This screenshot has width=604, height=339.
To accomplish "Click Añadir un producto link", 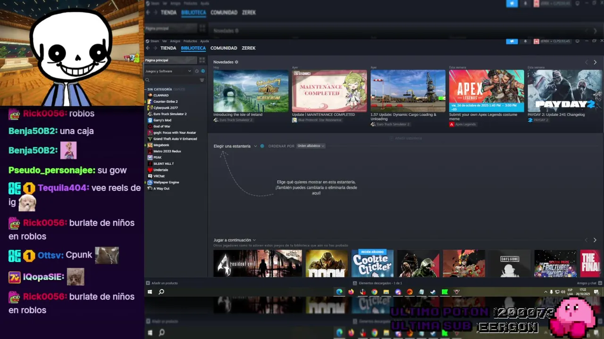I will [x=165, y=283].
